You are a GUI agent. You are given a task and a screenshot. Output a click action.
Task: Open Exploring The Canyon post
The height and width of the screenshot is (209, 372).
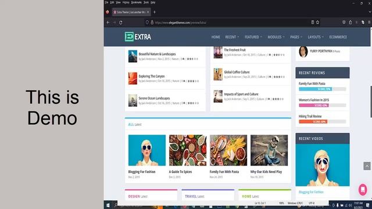click(152, 76)
